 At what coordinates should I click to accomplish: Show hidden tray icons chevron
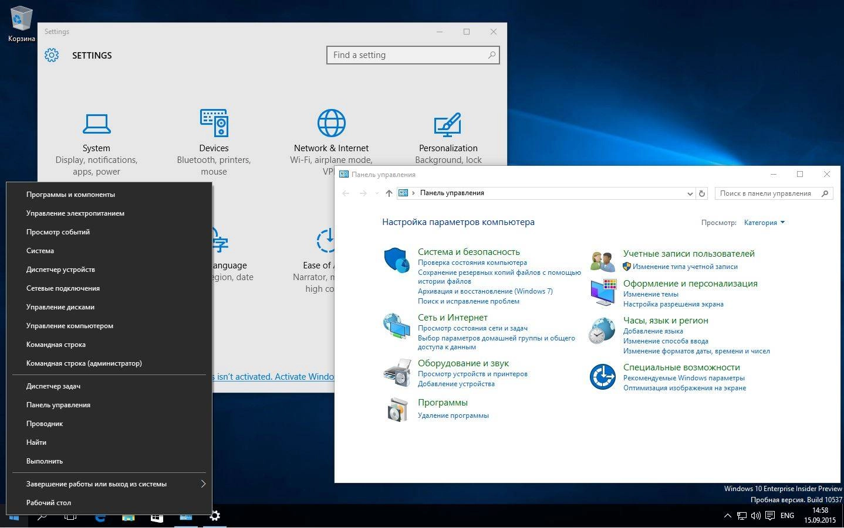pos(727,516)
